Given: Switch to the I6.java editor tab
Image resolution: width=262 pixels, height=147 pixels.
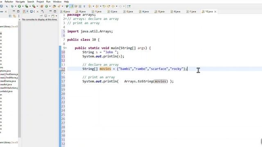Looking at the screenshot, I should (x=175, y=11).
